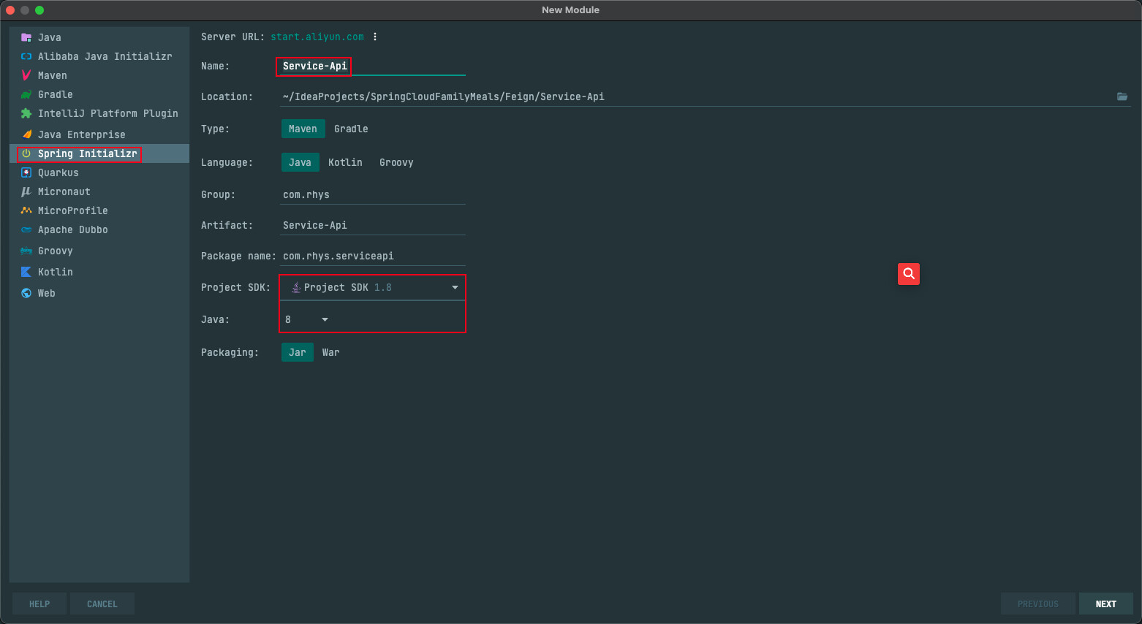Click the Kotlin icon in sidebar
Screen dimensions: 1142x624
26,272
